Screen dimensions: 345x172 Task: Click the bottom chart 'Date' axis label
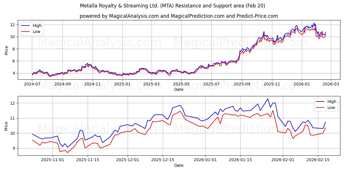[179, 165]
